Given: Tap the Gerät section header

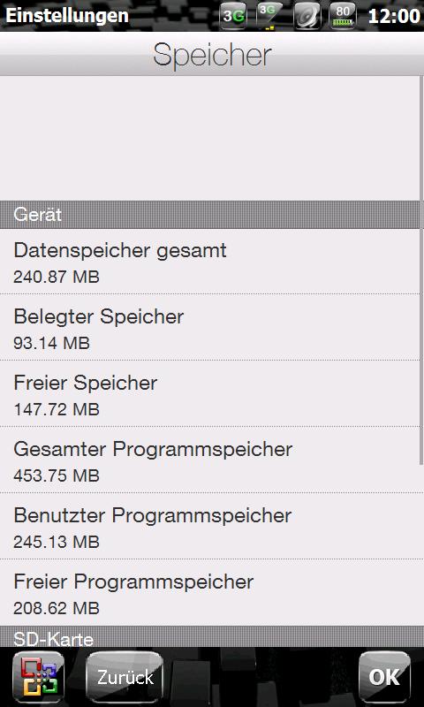Looking at the screenshot, I should pos(212,215).
